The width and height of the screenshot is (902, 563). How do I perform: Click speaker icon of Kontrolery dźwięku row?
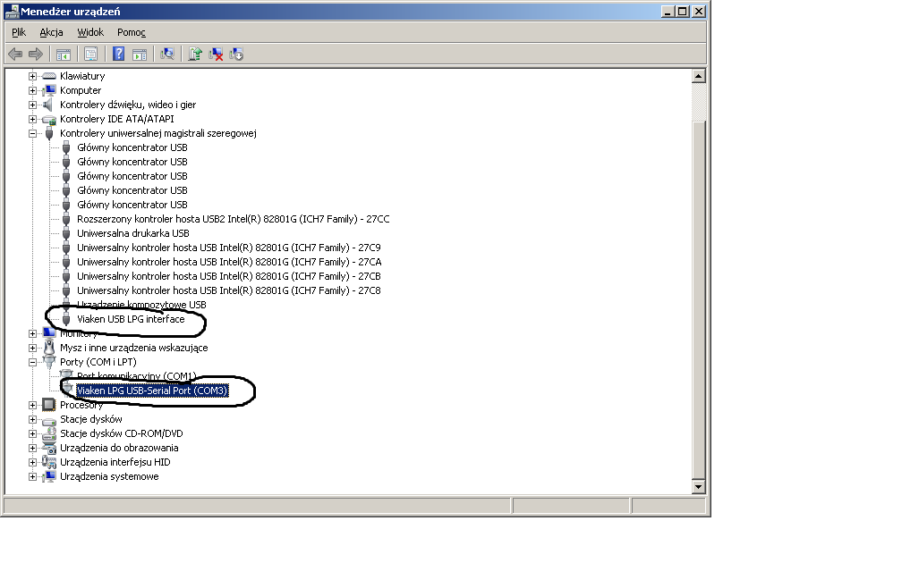(x=49, y=105)
